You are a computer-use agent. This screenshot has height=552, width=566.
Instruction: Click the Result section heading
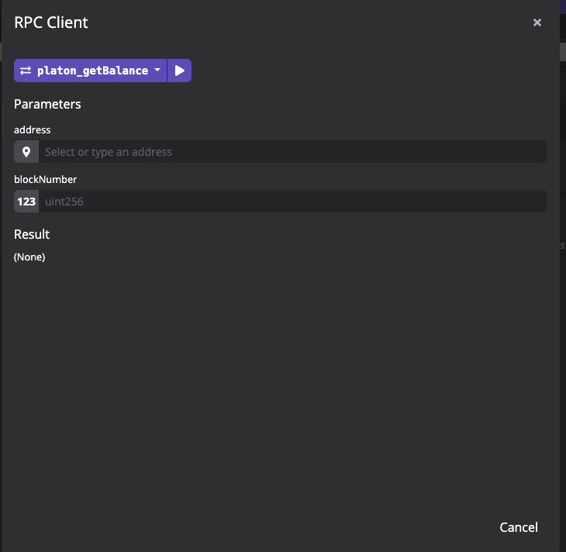32,234
